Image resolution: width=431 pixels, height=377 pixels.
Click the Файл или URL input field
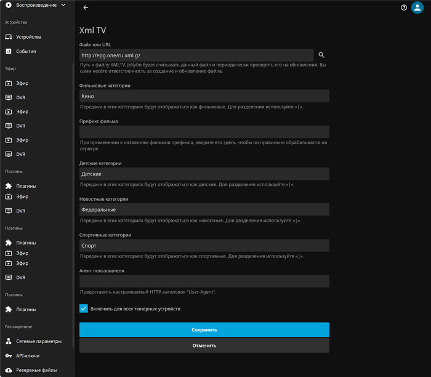pos(196,55)
